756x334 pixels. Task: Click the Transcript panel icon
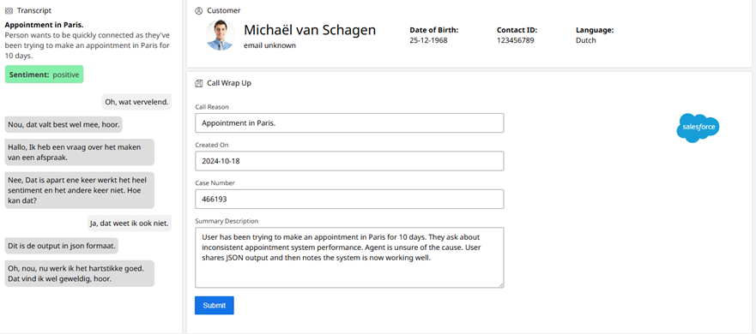pyautogui.click(x=9, y=10)
